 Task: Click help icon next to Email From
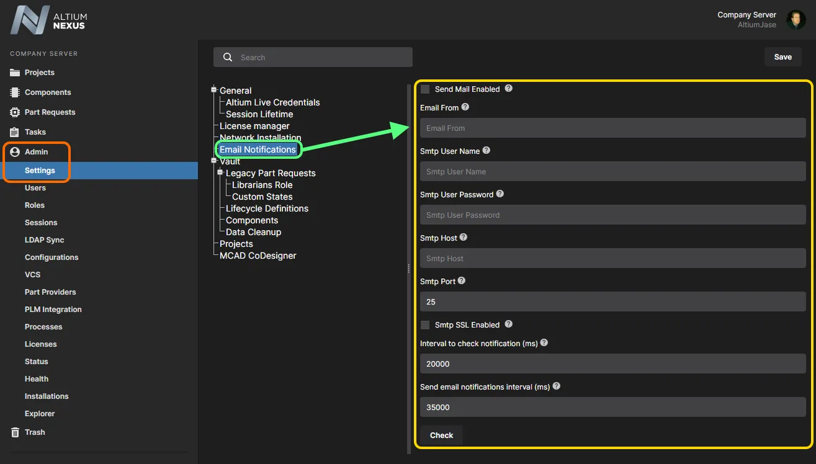coord(465,107)
